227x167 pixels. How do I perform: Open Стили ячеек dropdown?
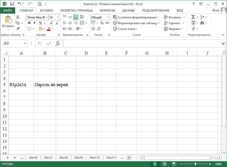(125, 29)
